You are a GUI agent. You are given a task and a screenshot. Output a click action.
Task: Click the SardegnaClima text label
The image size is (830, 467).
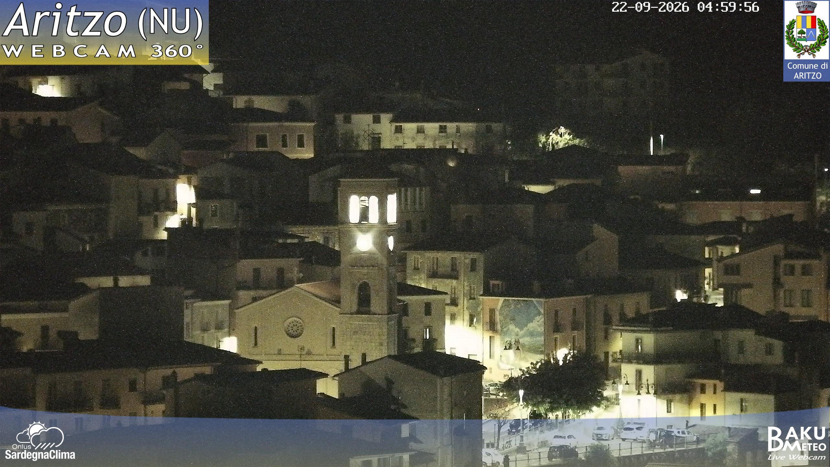click(40, 455)
